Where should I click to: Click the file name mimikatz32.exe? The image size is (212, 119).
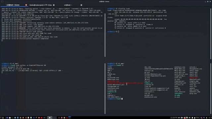(151, 97)
